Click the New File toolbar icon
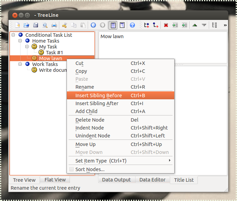 click(x=17, y=25)
